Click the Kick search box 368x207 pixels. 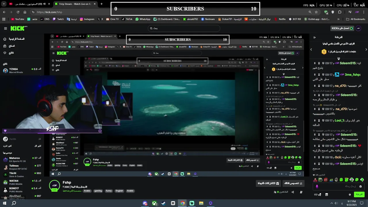point(184,28)
